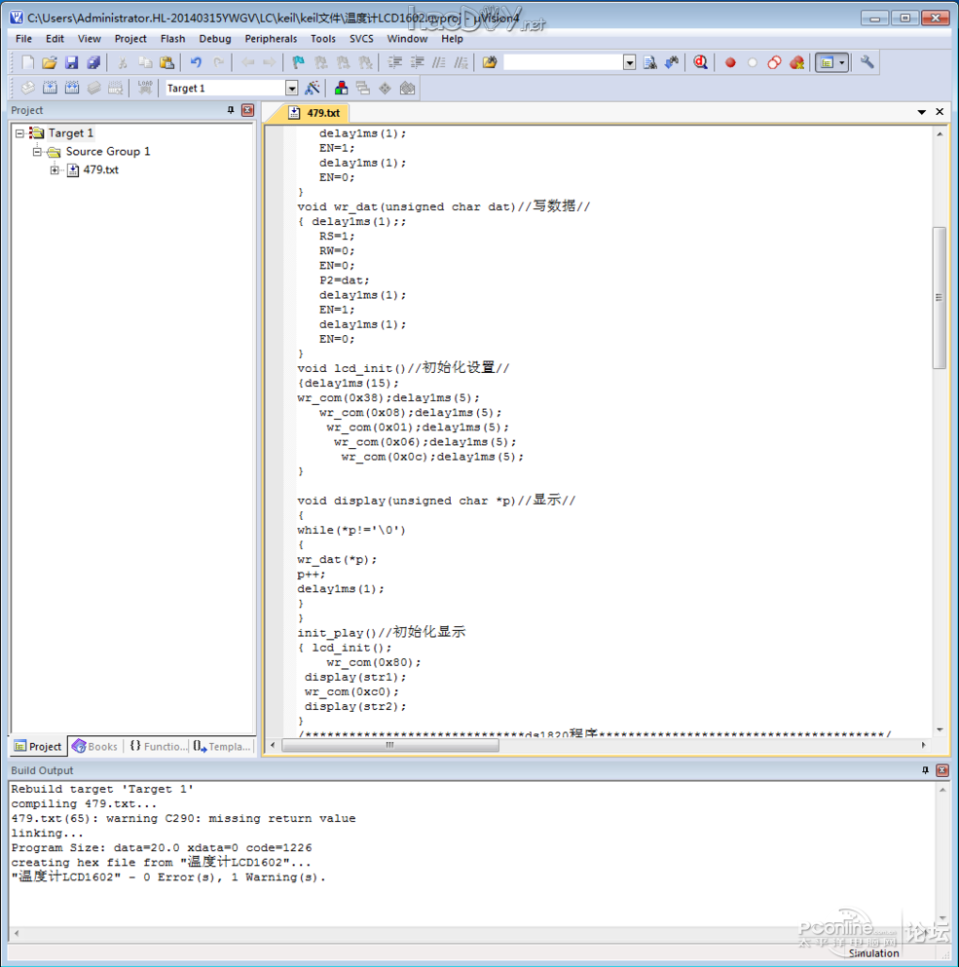Click the Paste clipboard icon
This screenshot has width=959, height=967.
(166, 62)
